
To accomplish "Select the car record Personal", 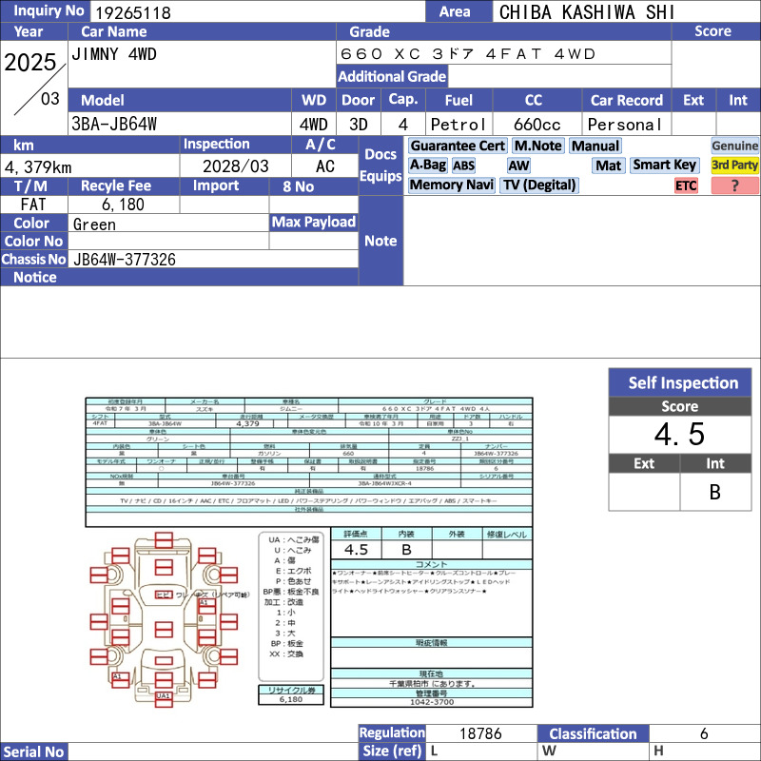I will point(624,125).
